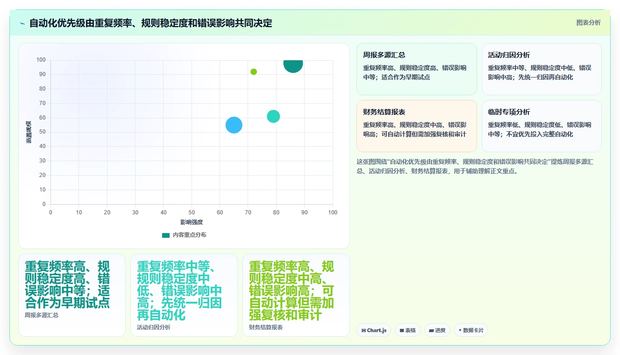Click the icon on the Chart.js chip
Image resolution: width=620 pixels, height=355 pixels.
363,330
